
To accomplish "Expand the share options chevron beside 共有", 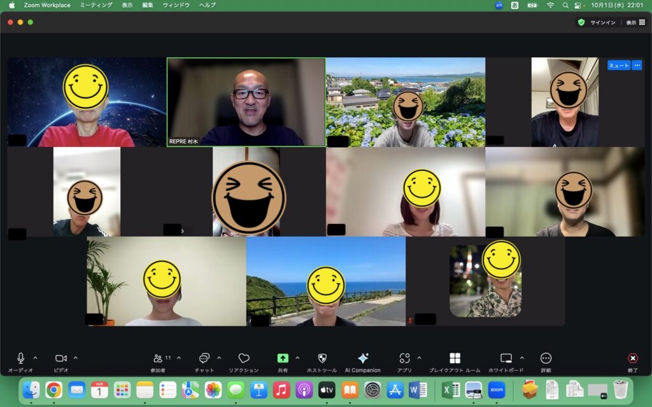I will click(297, 357).
